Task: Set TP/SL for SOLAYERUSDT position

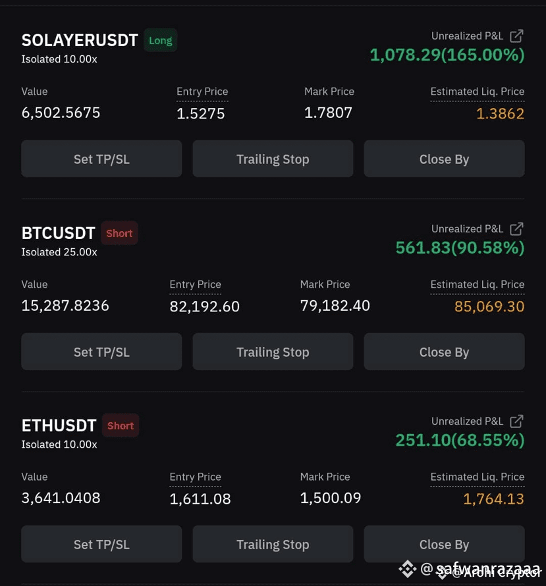Action: (101, 159)
